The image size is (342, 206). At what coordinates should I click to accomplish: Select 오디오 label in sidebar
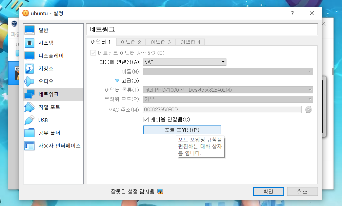(x=46, y=82)
